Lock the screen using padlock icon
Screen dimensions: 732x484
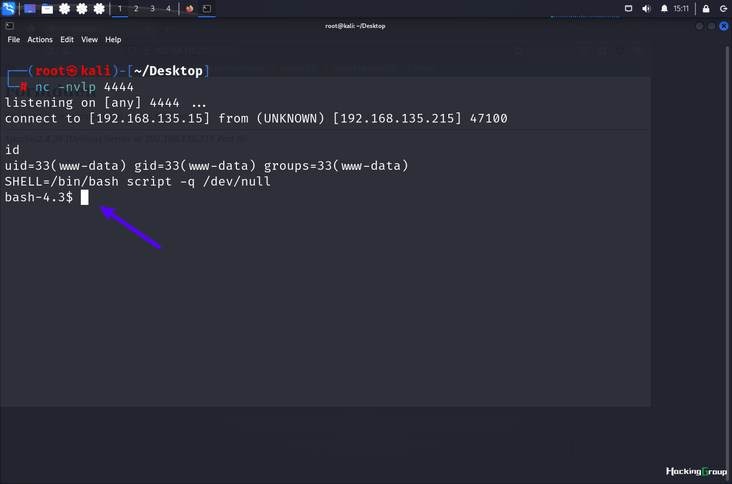(x=706, y=9)
